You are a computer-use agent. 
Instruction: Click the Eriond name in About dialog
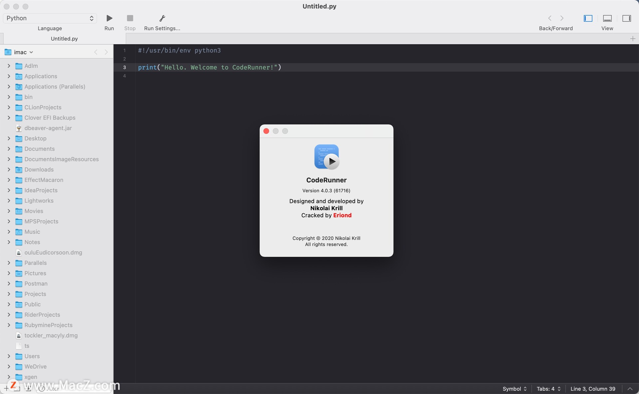[x=342, y=215]
